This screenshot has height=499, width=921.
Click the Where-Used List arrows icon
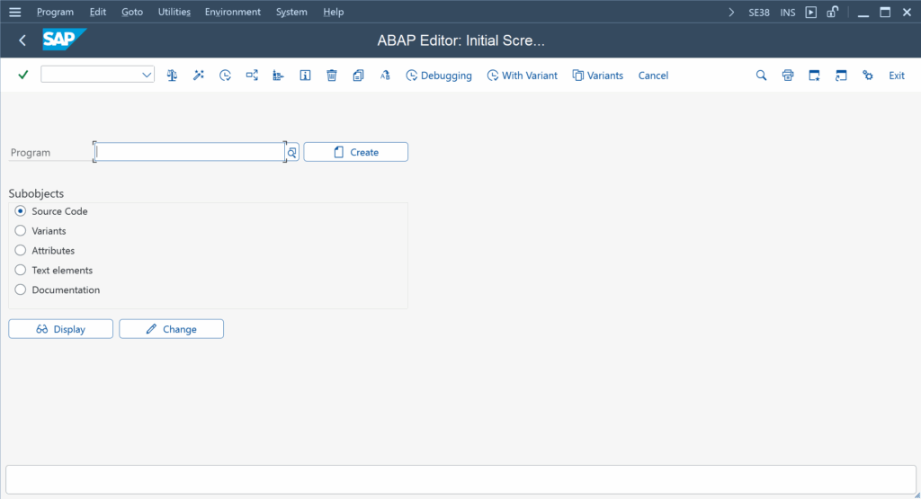(x=252, y=76)
